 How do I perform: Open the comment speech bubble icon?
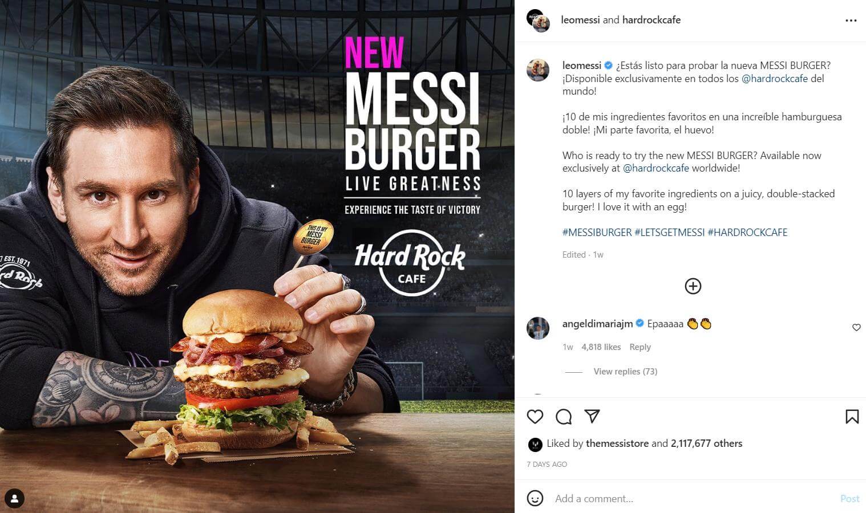point(564,417)
